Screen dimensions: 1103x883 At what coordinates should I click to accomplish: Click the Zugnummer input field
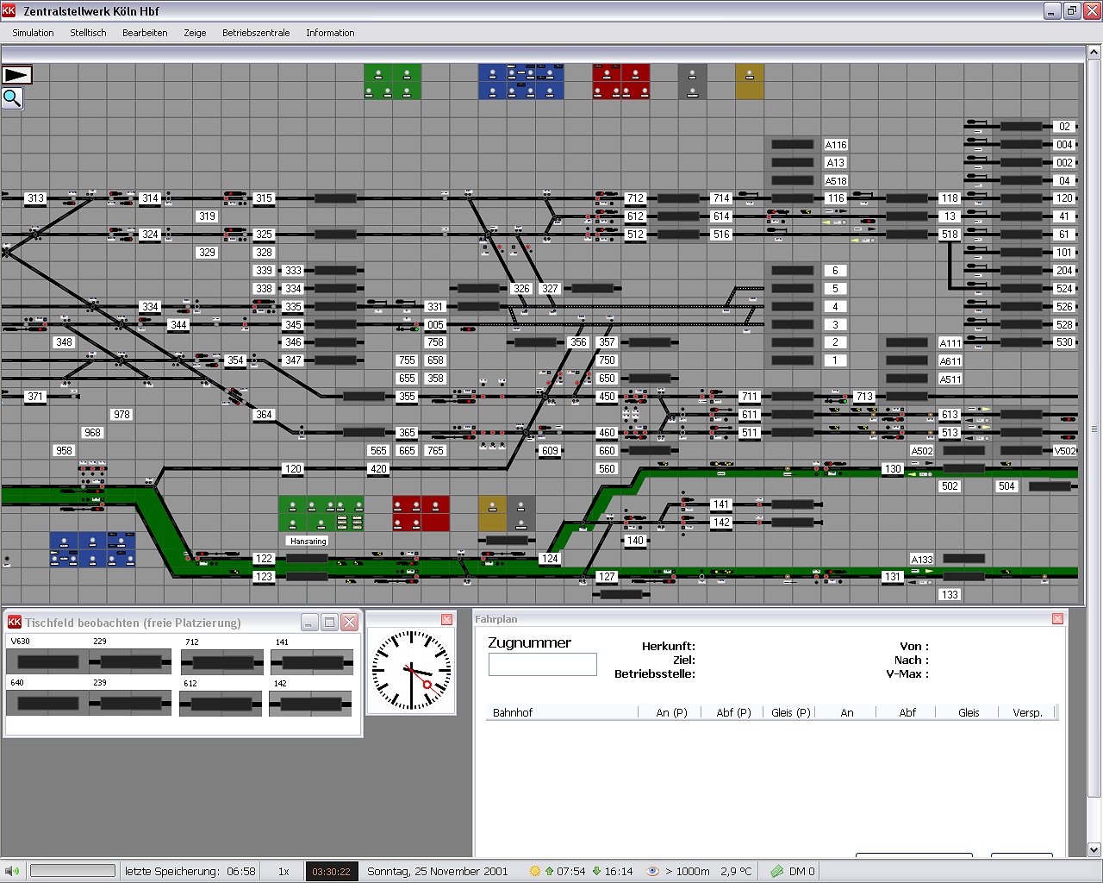[x=542, y=664]
